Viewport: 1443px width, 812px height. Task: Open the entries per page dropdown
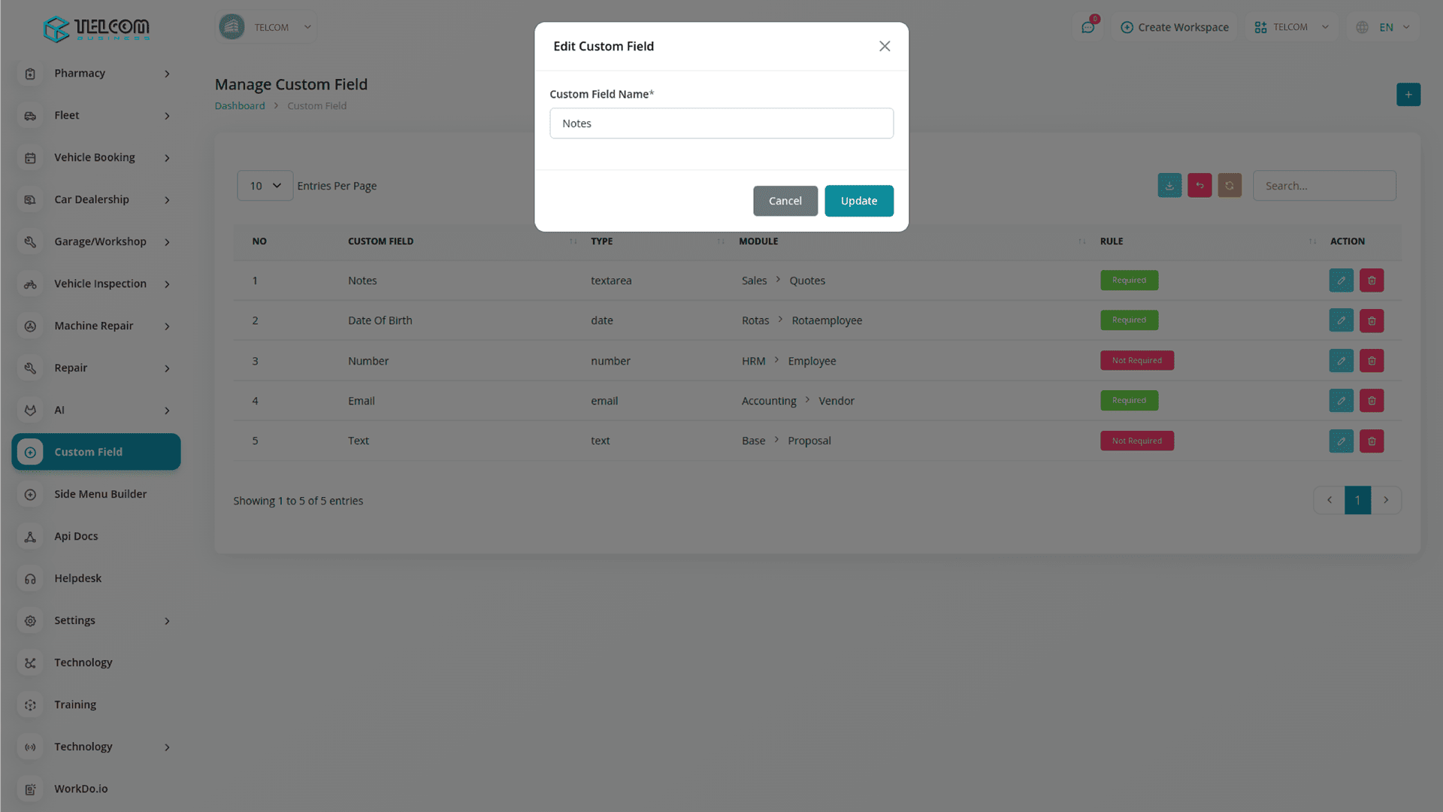[x=265, y=186]
